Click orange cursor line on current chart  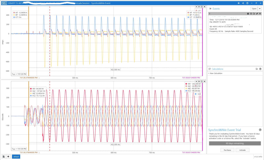(29, 42)
